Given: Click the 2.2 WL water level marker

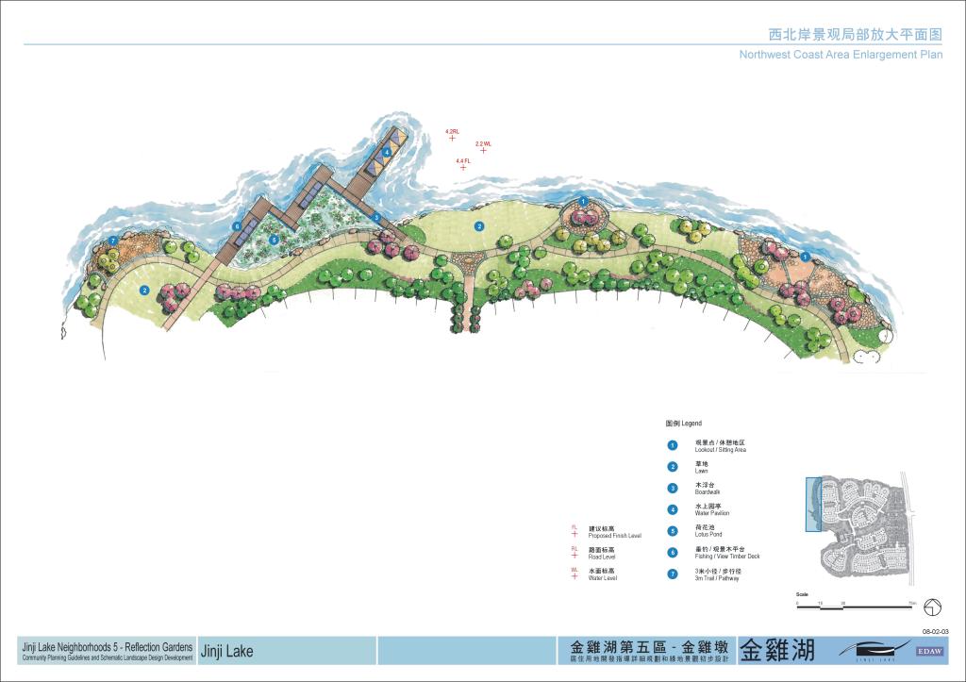Looking at the screenshot, I should [x=484, y=150].
